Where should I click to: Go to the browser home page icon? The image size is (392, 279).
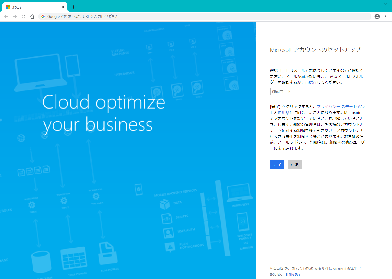[32, 16]
